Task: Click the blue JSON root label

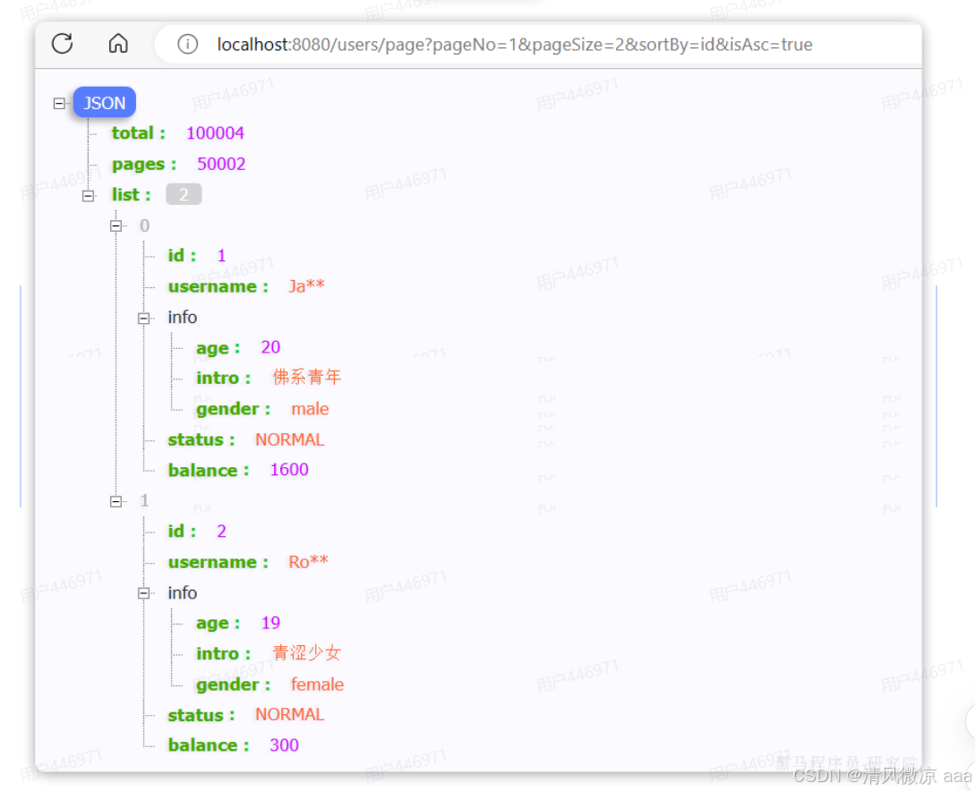Action: pyautogui.click(x=105, y=103)
